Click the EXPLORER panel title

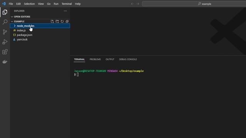[19, 11]
